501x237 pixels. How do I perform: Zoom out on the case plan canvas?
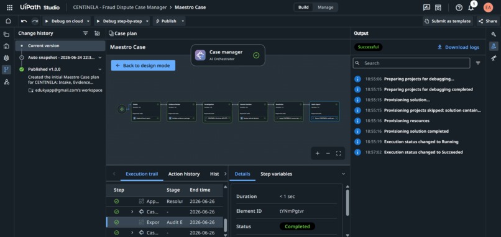tap(328, 153)
